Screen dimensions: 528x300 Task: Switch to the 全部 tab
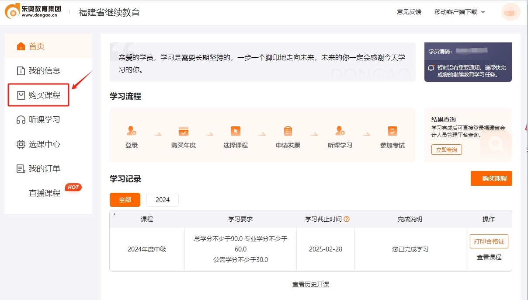click(125, 199)
